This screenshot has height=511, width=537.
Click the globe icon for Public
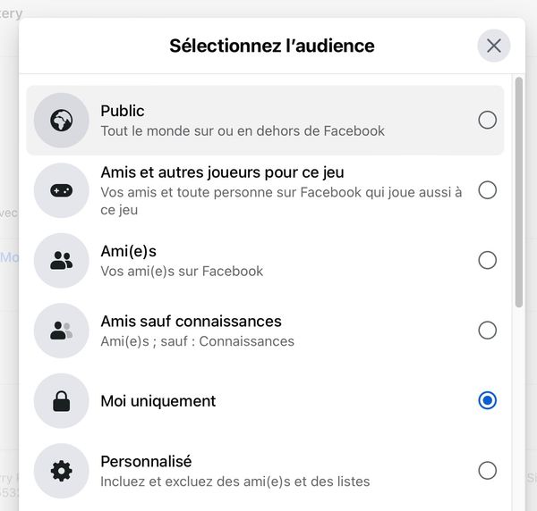[x=61, y=121]
